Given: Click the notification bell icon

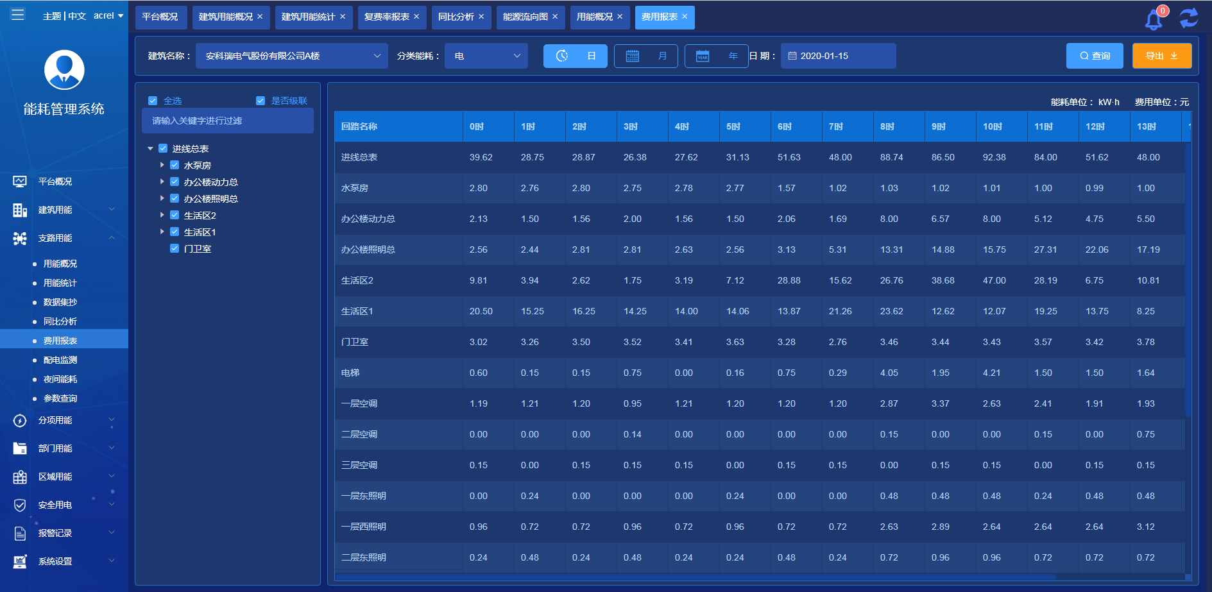Looking at the screenshot, I should (x=1153, y=19).
